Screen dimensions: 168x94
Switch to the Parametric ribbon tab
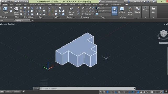(42, 5)
